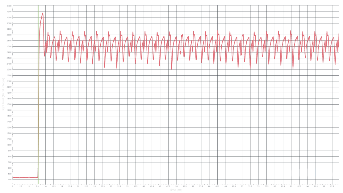The width and height of the screenshot is (343, 193).
Task: Select the icon just left of the blue one
Action: 307,174
